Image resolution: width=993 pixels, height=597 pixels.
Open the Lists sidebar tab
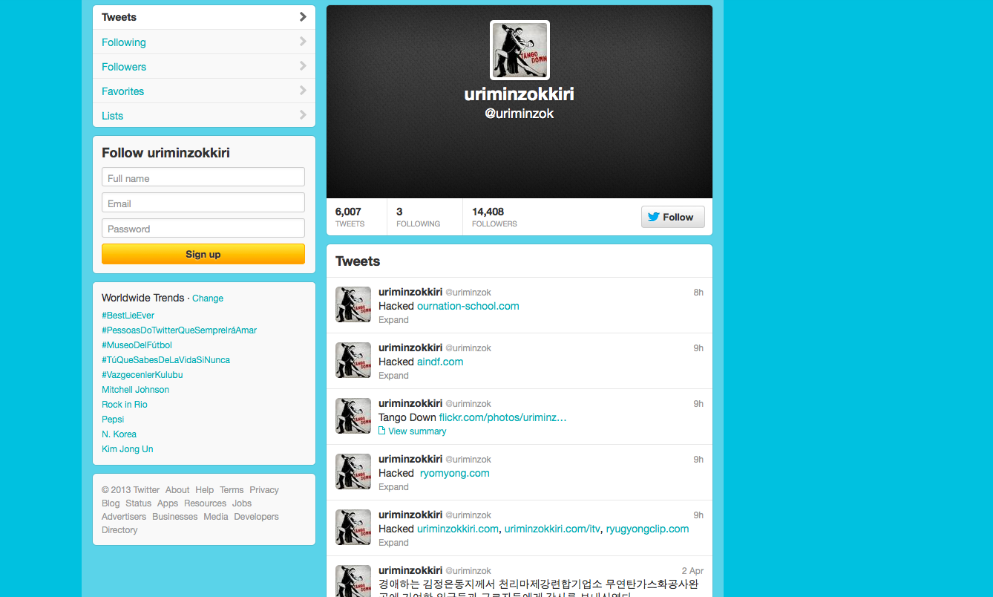point(204,116)
